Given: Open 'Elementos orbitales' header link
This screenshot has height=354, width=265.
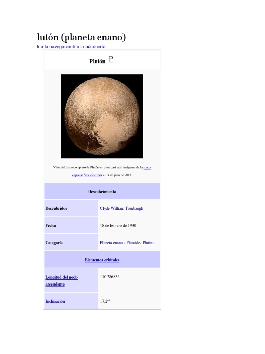Looking at the screenshot, I should (x=102, y=260).
